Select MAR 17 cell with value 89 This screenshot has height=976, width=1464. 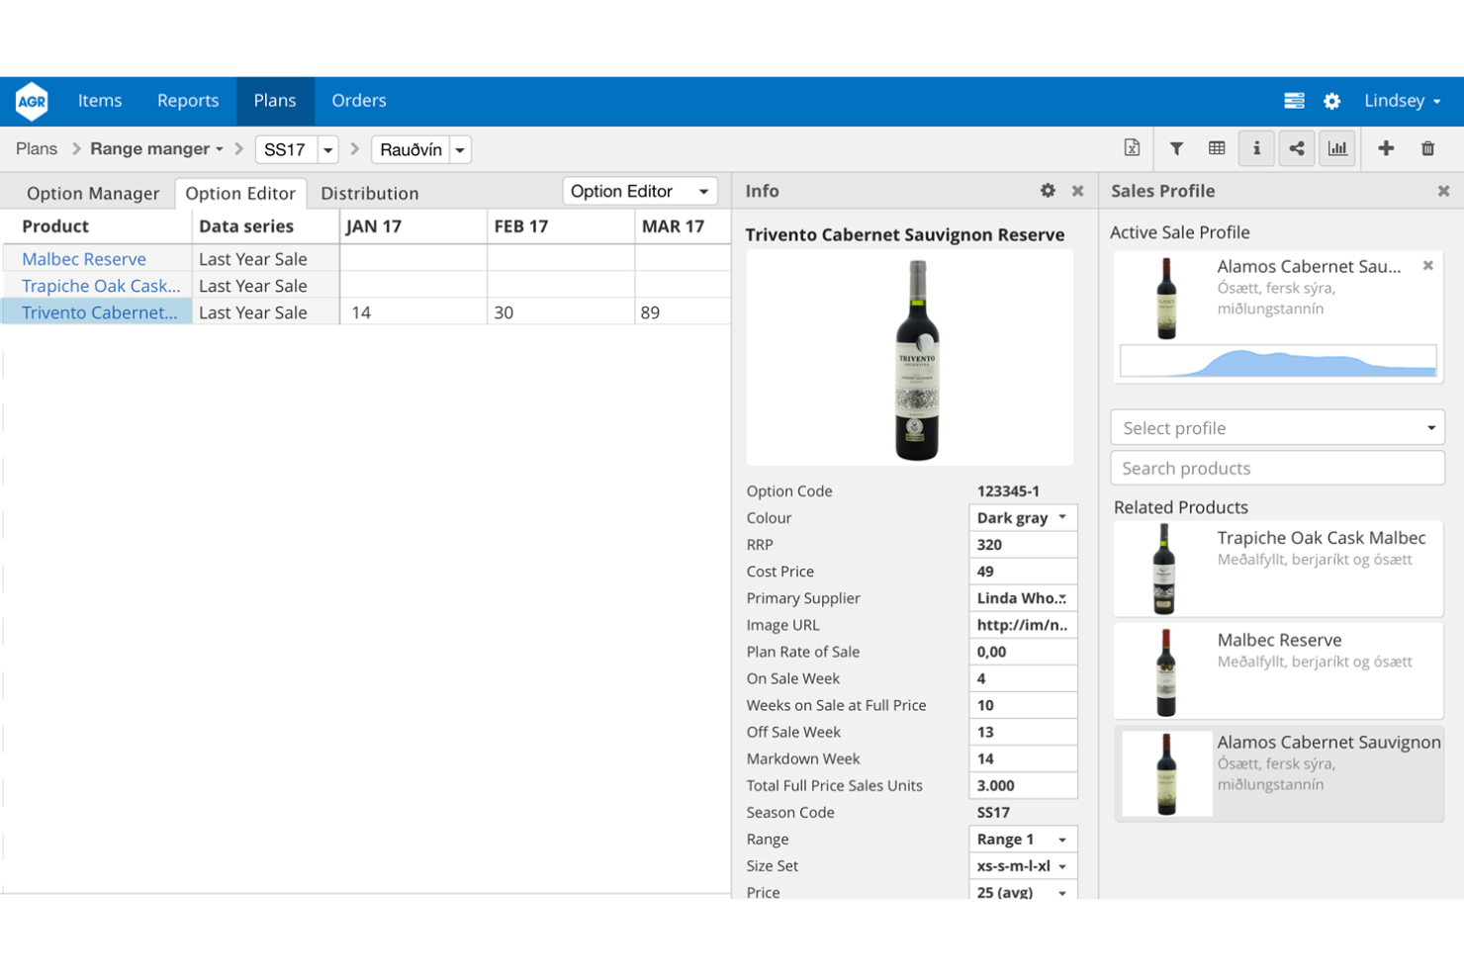[x=683, y=312]
